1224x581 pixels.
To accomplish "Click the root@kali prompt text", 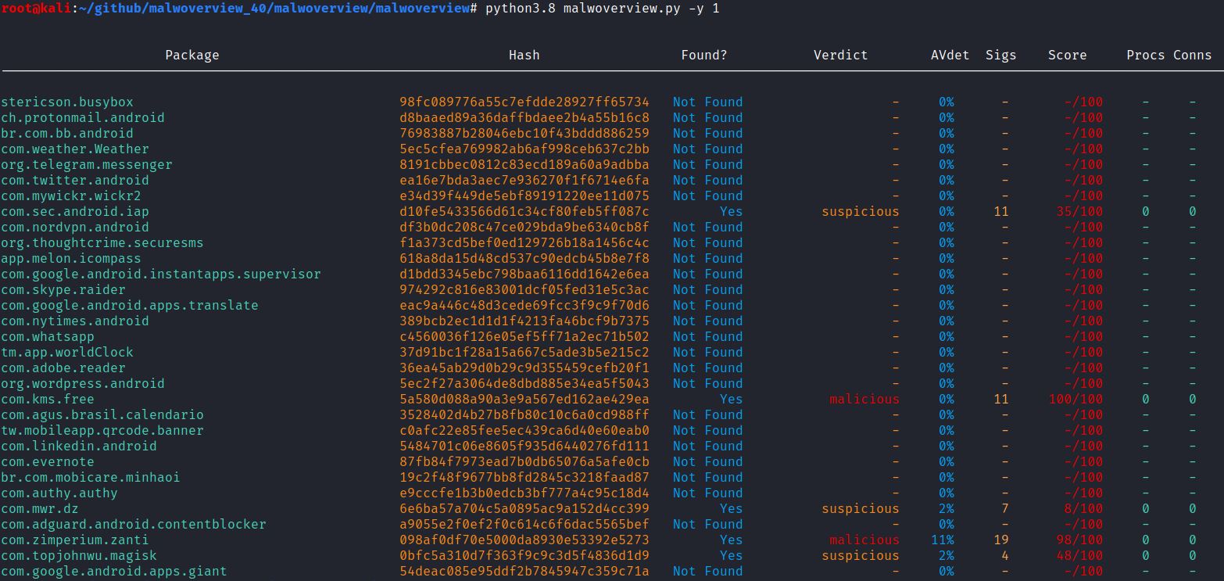I will pyautogui.click(x=36, y=8).
